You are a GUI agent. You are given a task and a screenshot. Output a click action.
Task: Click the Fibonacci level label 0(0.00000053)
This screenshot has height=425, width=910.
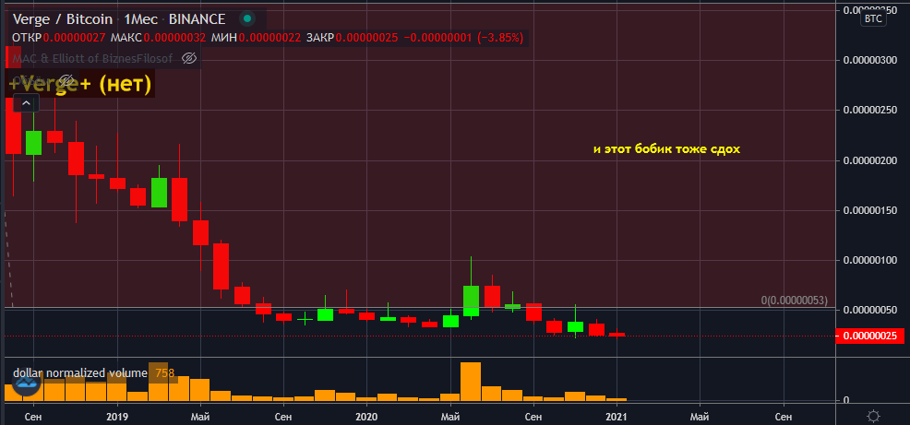point(795,301)
